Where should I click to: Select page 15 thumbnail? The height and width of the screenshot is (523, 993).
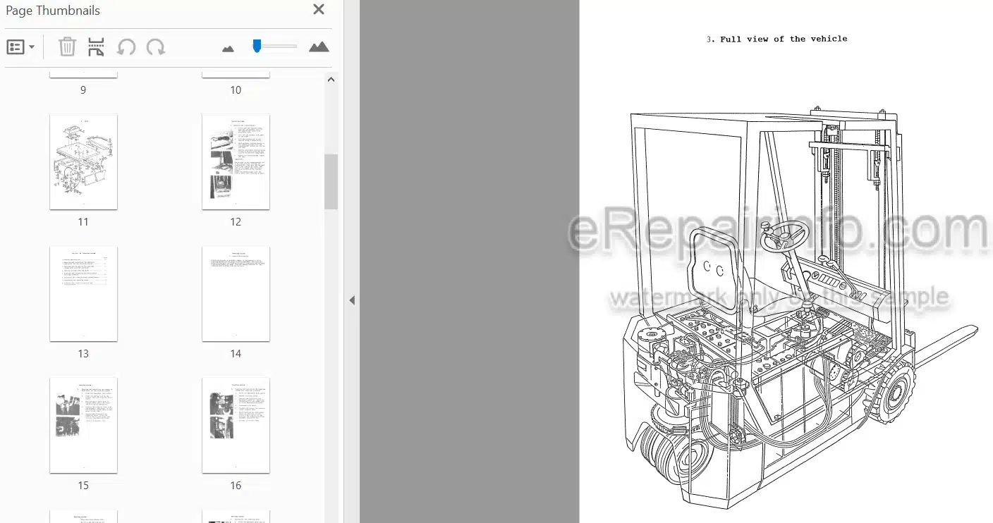83,425
